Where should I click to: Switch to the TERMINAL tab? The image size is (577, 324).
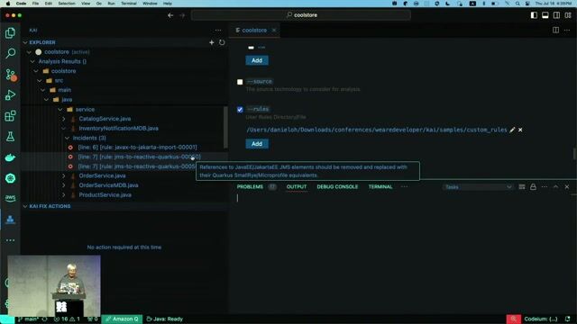[x=380, y=187]
